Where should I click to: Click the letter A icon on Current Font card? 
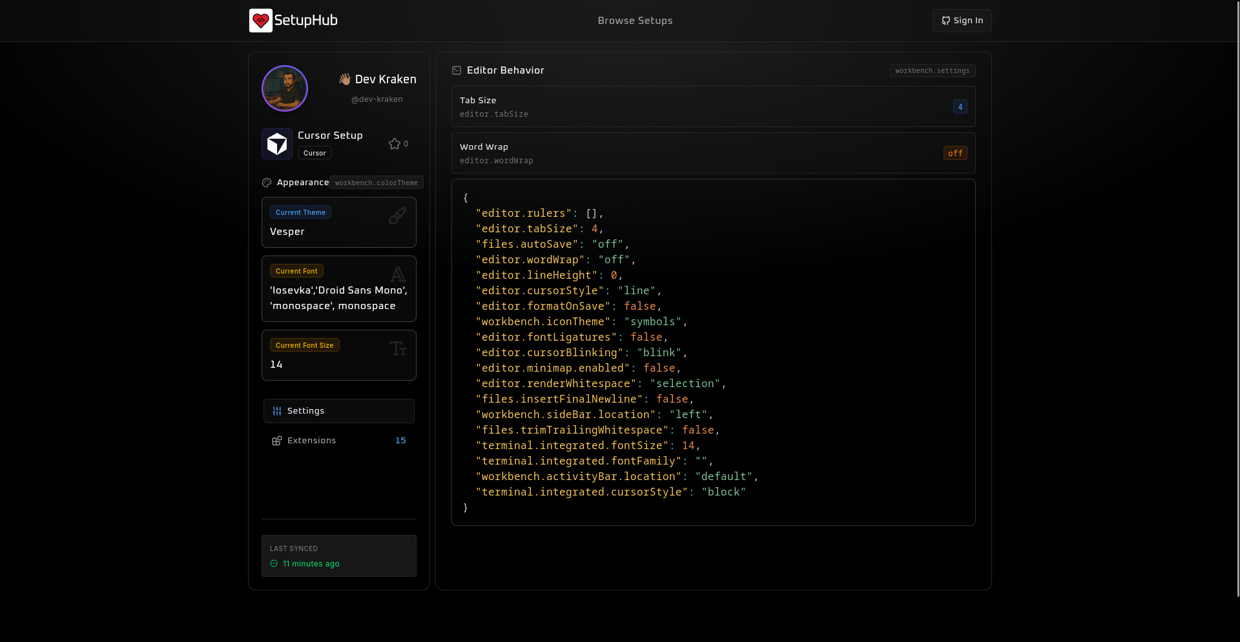click(398, 274)
